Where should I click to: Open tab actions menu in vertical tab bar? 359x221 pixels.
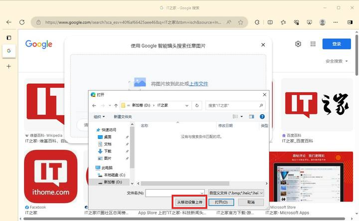tap(8, 37)
